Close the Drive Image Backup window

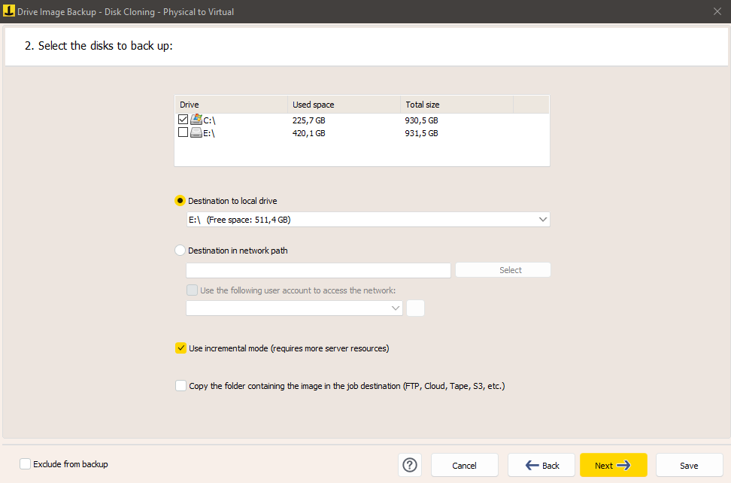coord(717,11)
